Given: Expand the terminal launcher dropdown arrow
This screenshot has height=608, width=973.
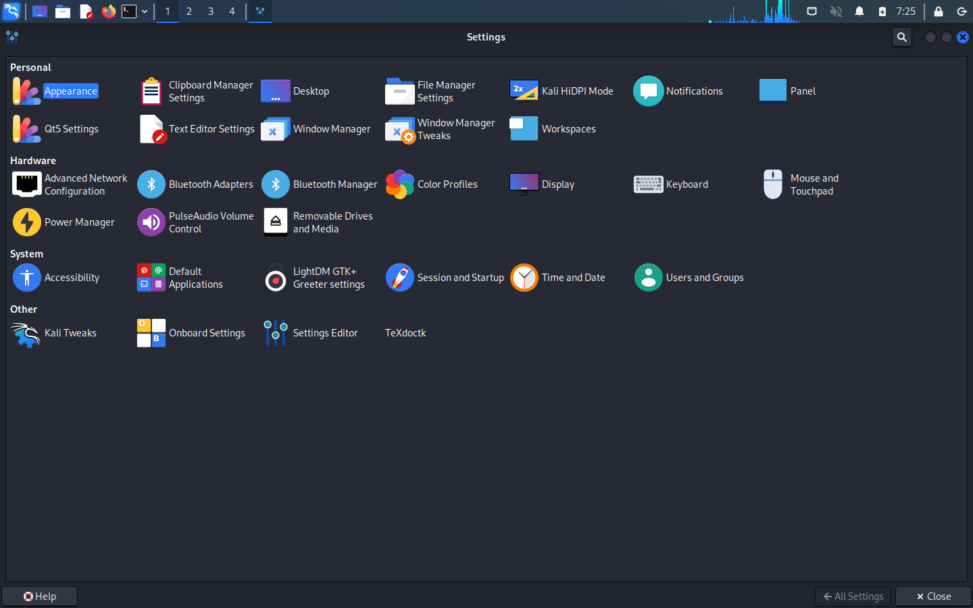Looking at the screenshot, I should pyautogui.click(x=145, y=11).
